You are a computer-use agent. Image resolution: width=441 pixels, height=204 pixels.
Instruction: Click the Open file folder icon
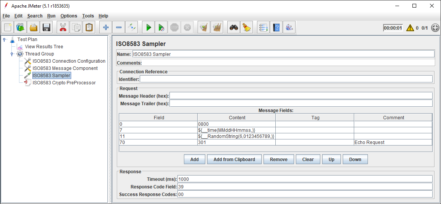34,27
